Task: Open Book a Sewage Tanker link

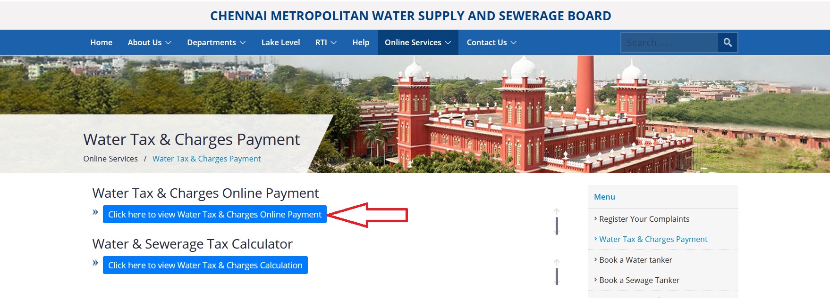Action: tap(639, 280)
